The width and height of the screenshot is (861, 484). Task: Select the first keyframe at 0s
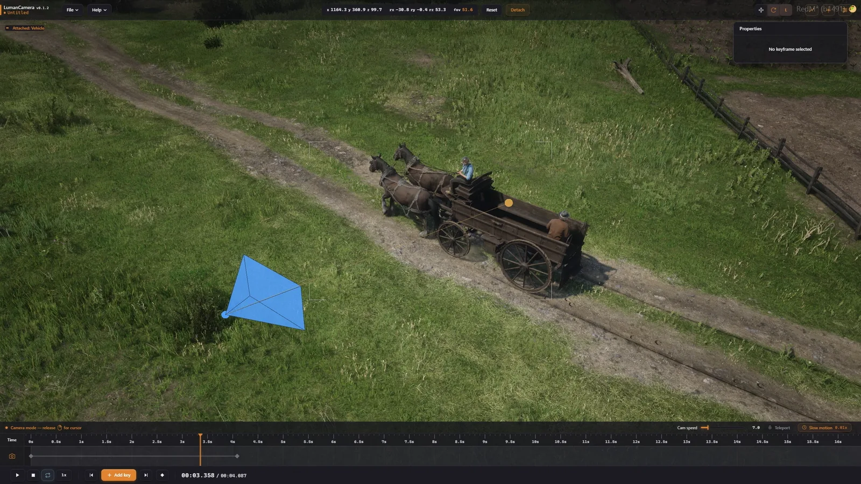point(31,456)
